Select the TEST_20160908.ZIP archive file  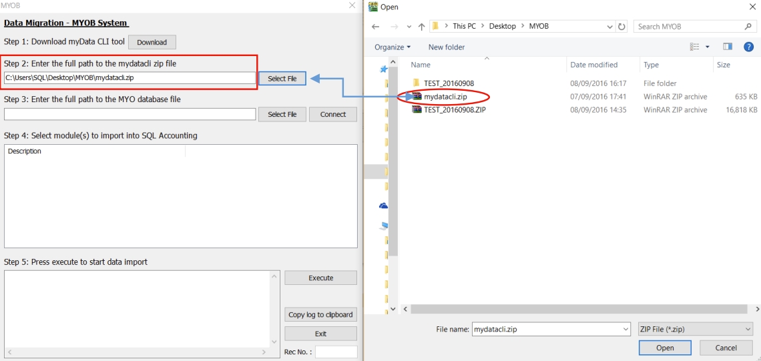pos(455,110)
